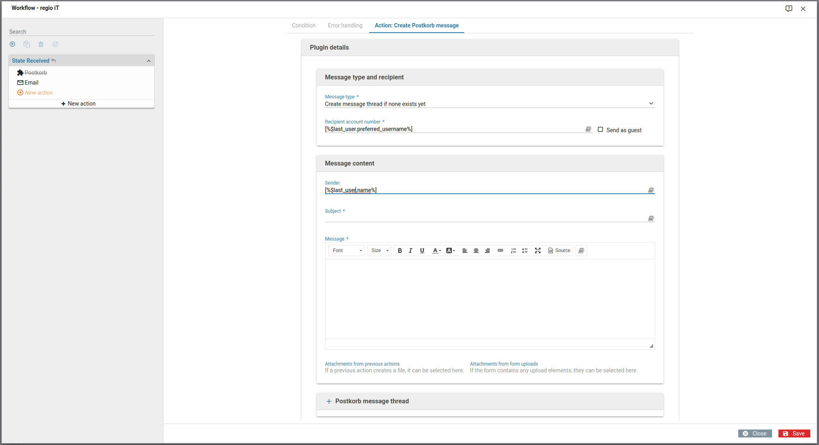
Task: Open the Error handling tab
Action: [345, 25]
